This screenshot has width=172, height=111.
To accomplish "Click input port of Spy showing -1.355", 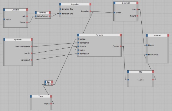I will point(128,80).
